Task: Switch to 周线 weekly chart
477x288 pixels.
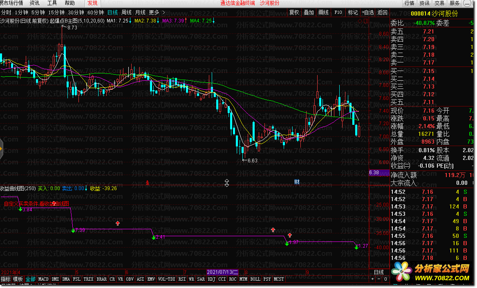Action: click(127, 13)
